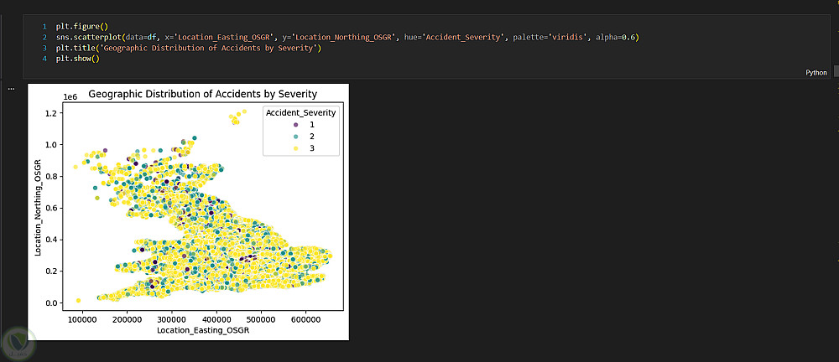The height and width of the screenshot is (362, 839).
Task: Open the cell output actions ellipsis menu
Action: 10,88
